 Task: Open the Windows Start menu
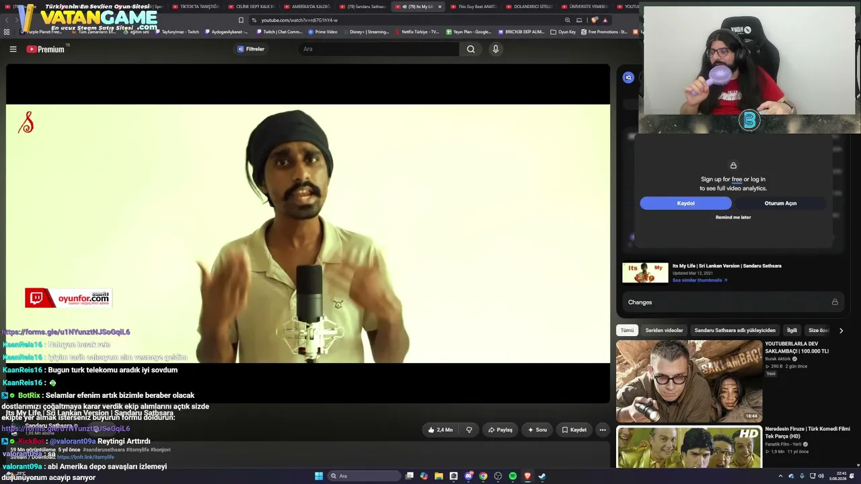[318, 476]
